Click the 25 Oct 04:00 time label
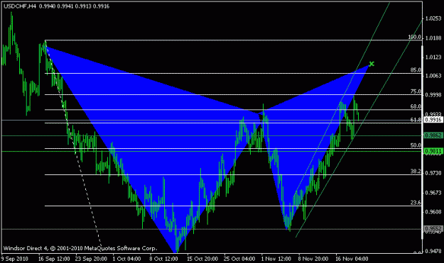 [239, 259]
